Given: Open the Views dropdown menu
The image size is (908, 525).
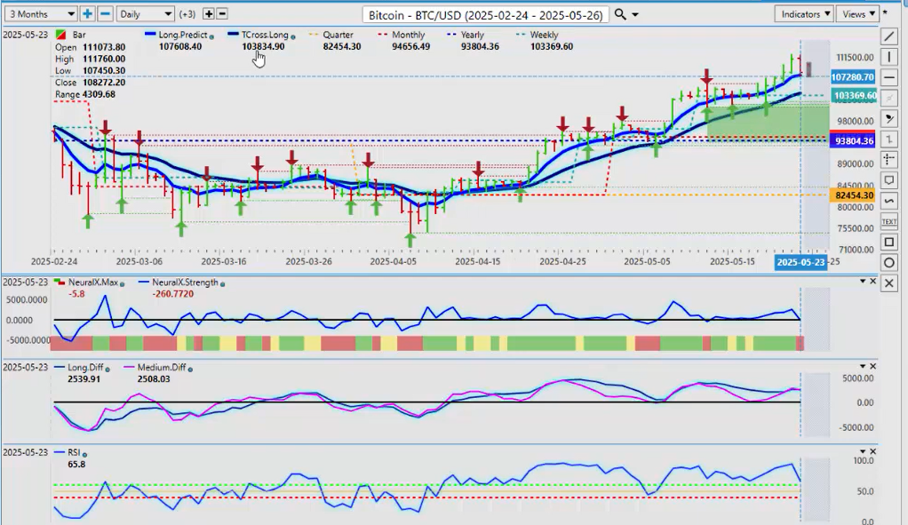Looking at the screenshot, I should (857, 14).
